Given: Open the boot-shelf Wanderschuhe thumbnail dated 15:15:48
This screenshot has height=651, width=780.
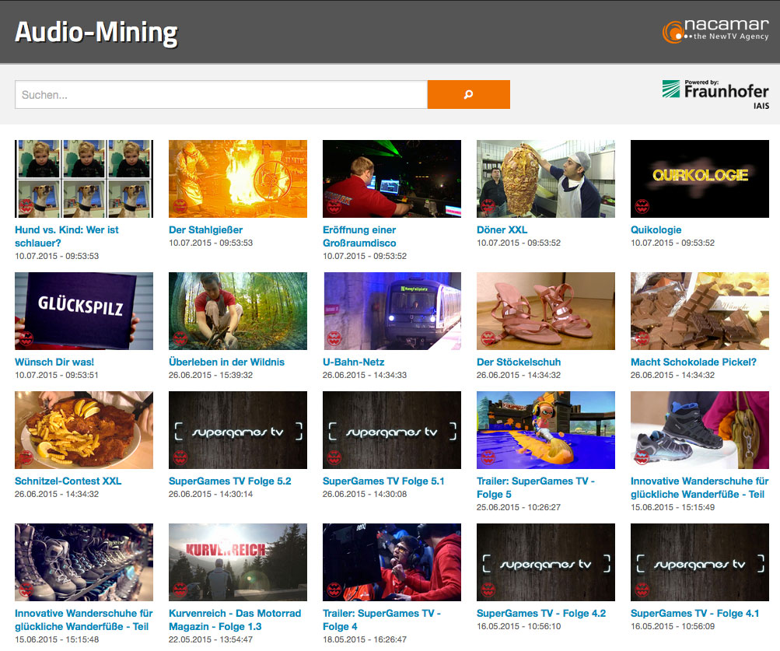Looking at the screenshot, I should pyautogui.click(x=84, y=562).
